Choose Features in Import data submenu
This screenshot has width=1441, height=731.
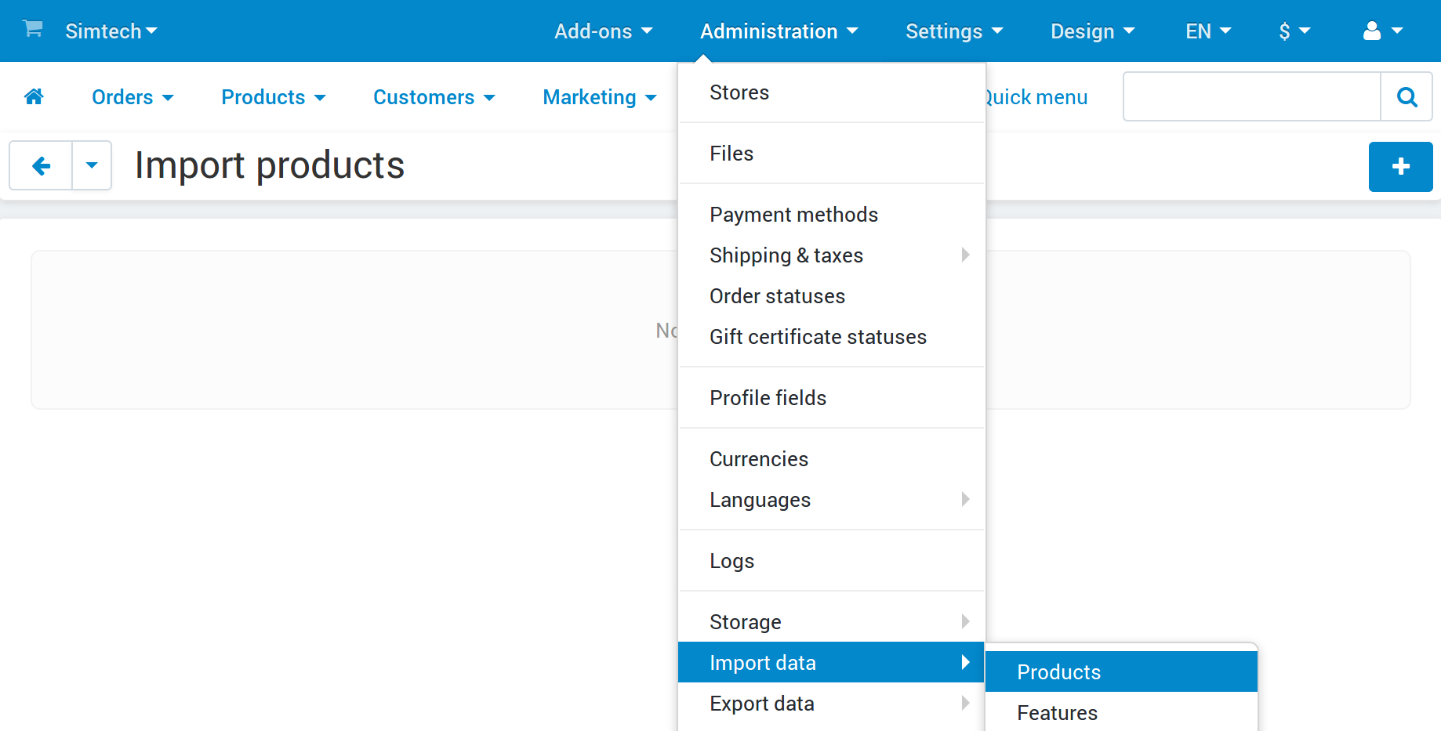[1121, 712]
